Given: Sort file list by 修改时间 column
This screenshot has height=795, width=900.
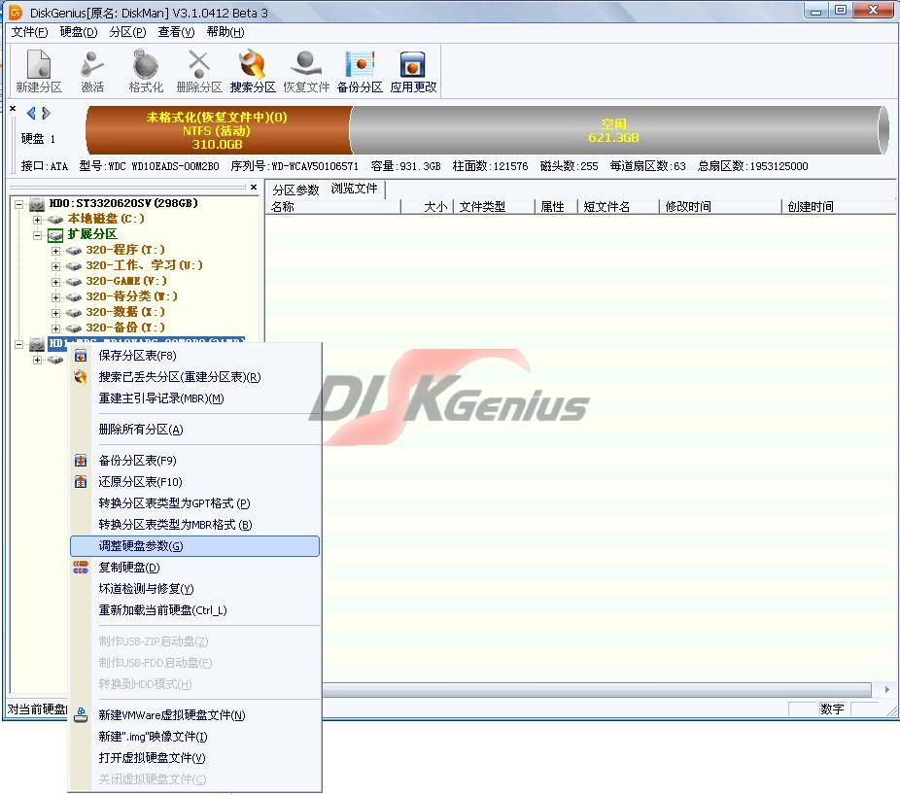Looking at the screenshot, I should tap(721, 207).
